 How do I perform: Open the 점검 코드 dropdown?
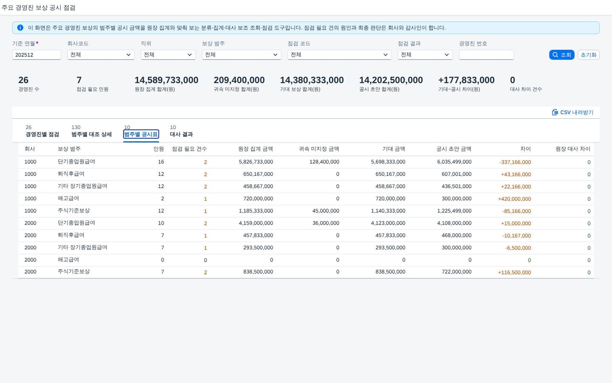click(x=339, y=54)
